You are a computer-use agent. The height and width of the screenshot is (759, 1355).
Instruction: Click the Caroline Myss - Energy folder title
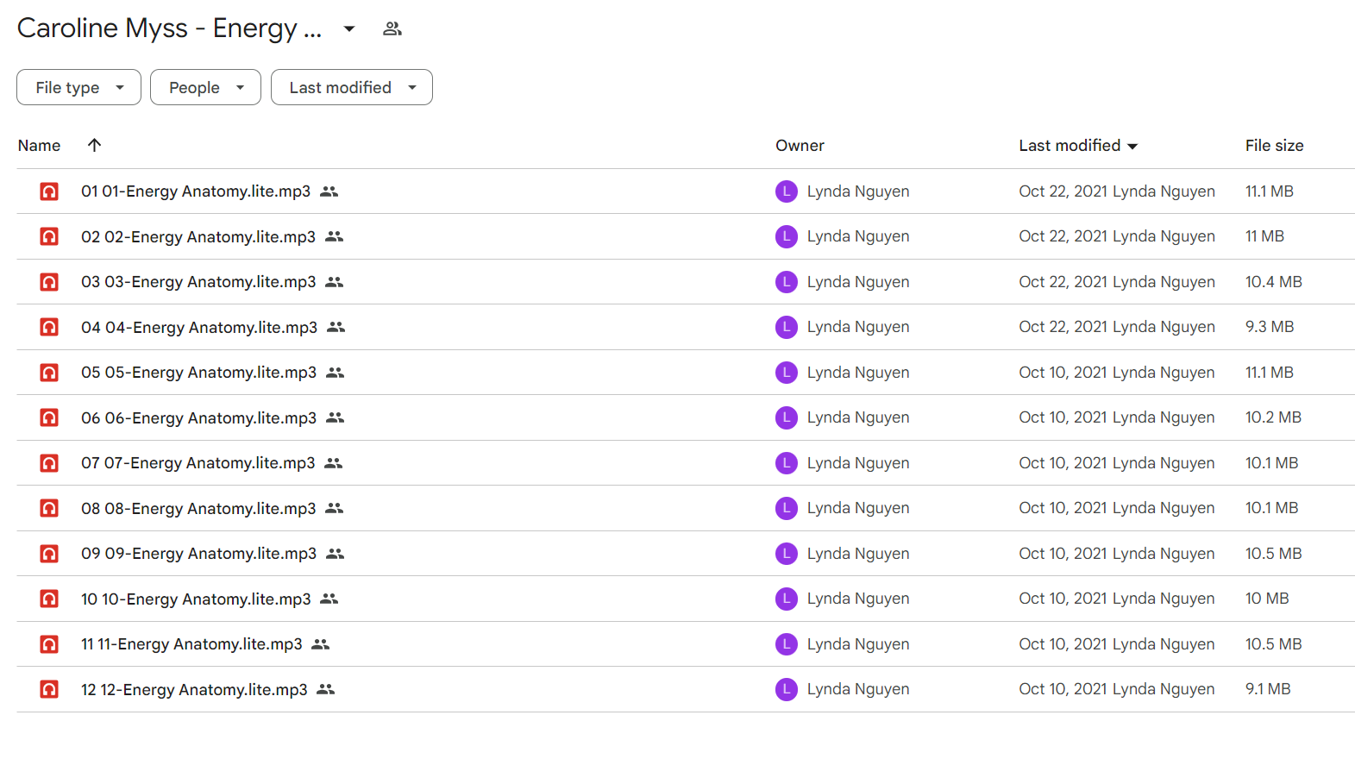tap(169, 28)
